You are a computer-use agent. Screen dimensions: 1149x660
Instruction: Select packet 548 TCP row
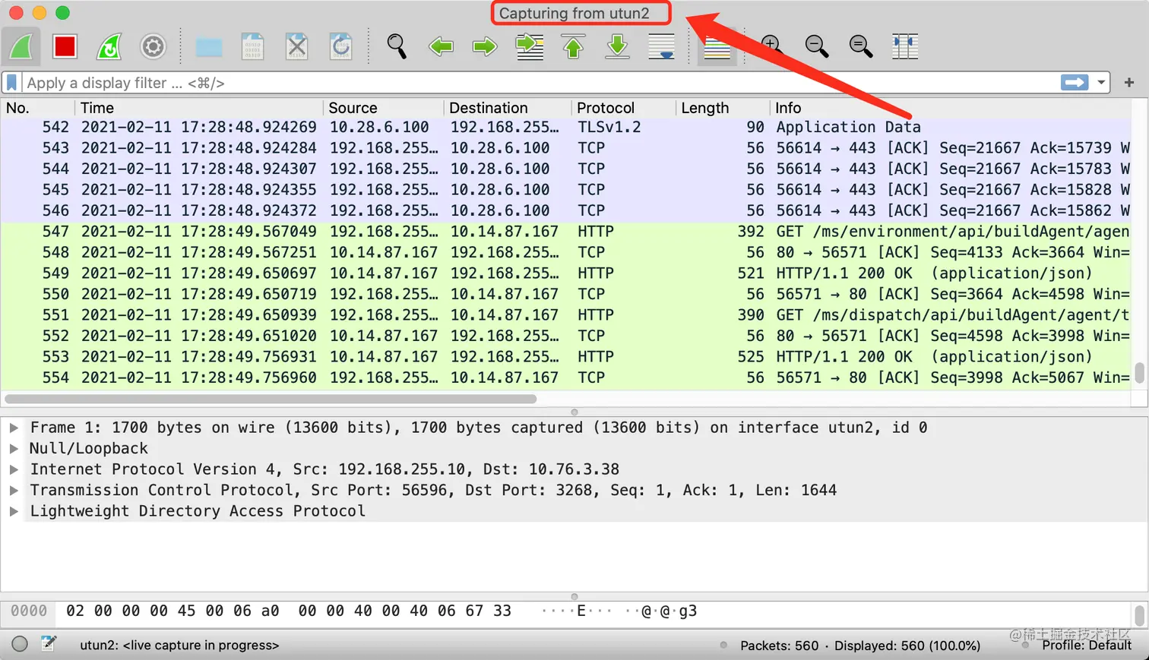point(565,252)
